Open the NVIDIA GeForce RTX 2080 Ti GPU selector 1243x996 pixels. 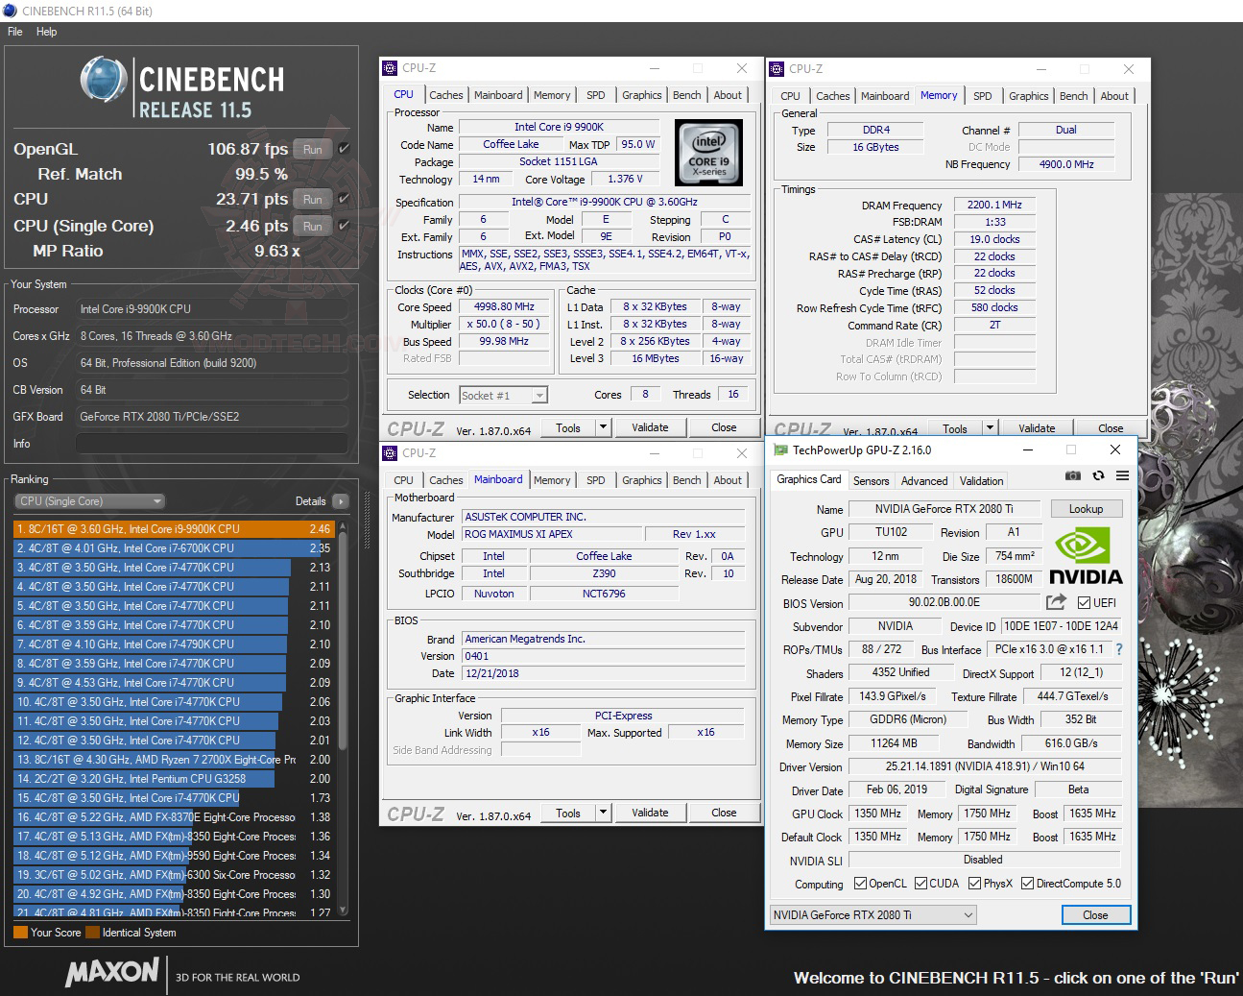pos(873,915)
